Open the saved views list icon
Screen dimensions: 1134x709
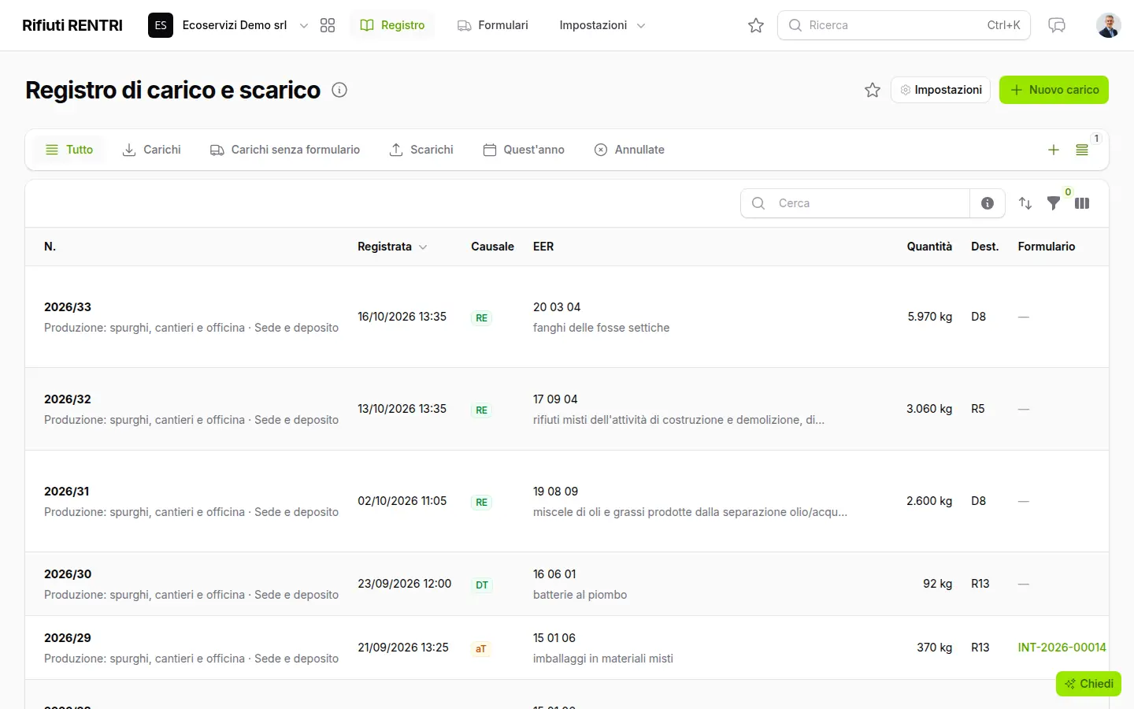click(1082, 150)
